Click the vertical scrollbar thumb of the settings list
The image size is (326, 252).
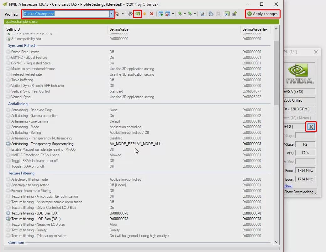point(276,73)
